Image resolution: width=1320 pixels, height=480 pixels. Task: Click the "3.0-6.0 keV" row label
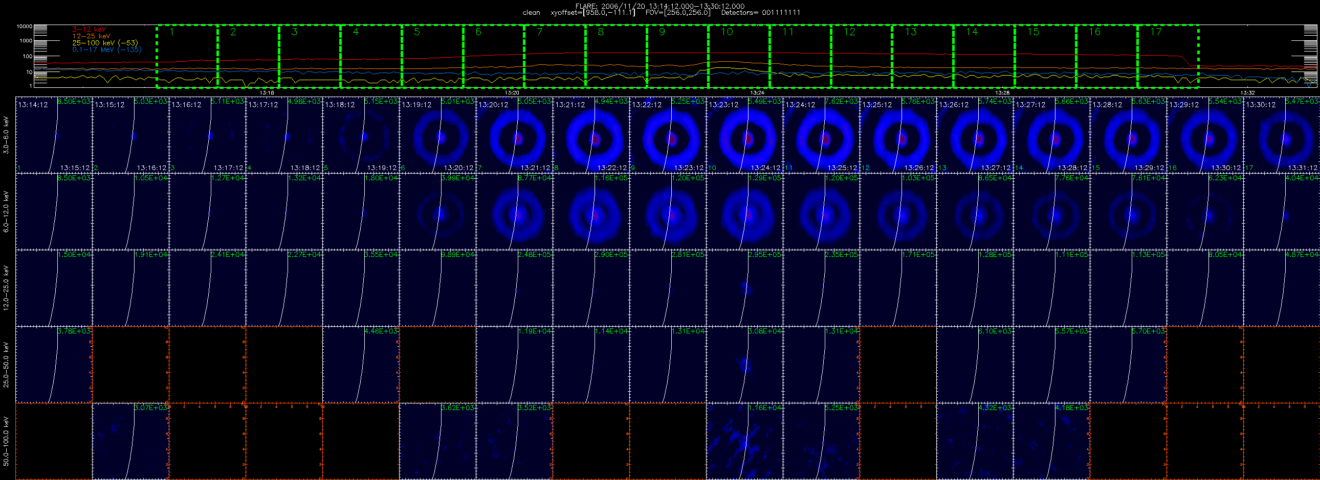point(6,135)
